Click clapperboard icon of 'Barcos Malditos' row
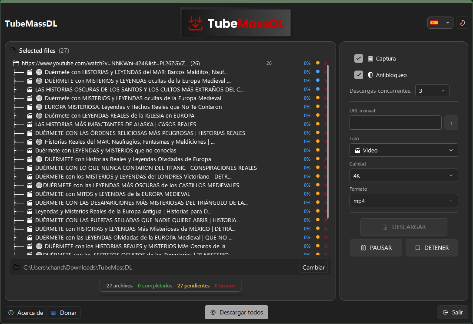 [30, 72]
